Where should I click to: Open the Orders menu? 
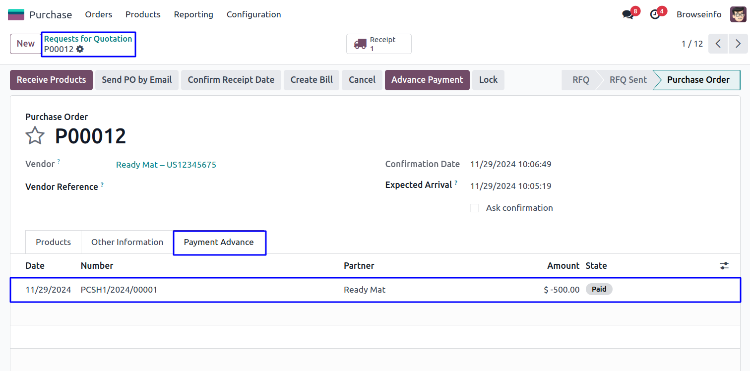tap(99, 14)
